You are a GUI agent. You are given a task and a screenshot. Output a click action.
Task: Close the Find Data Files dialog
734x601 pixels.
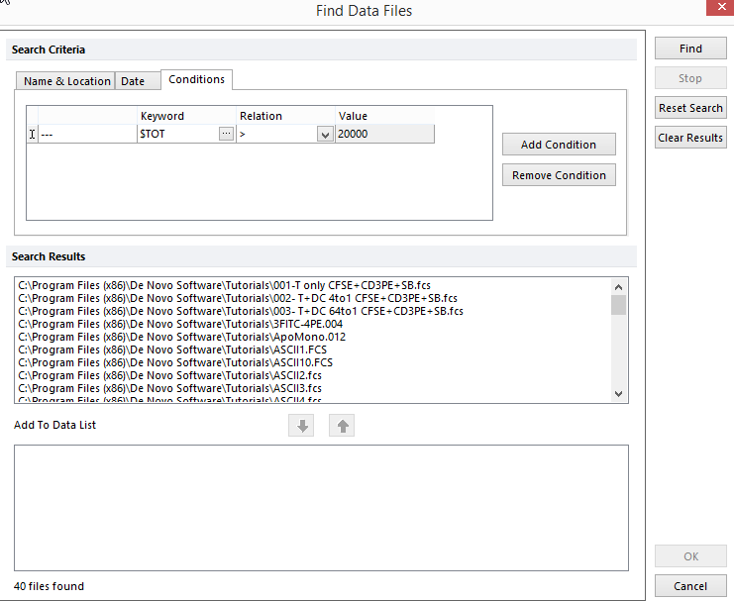pos(718,10)
